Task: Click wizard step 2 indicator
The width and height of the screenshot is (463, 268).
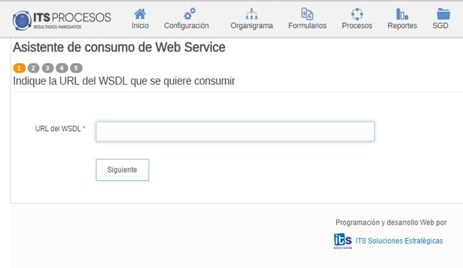Action: (34, 68)
